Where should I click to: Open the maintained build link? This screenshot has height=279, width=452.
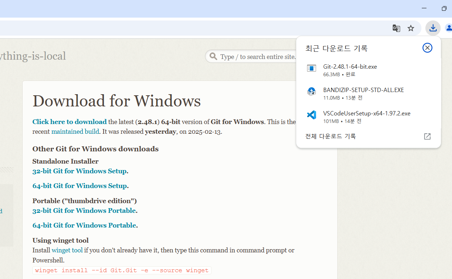[75, 132]
